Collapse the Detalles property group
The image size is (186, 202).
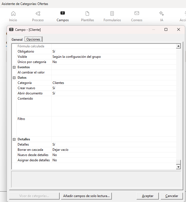tap(14, 139)
